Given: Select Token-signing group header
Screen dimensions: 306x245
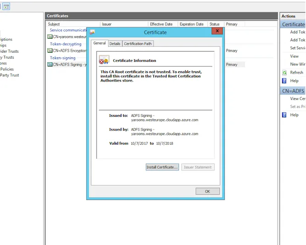Looking at the screenshot, I should [63, 58].
